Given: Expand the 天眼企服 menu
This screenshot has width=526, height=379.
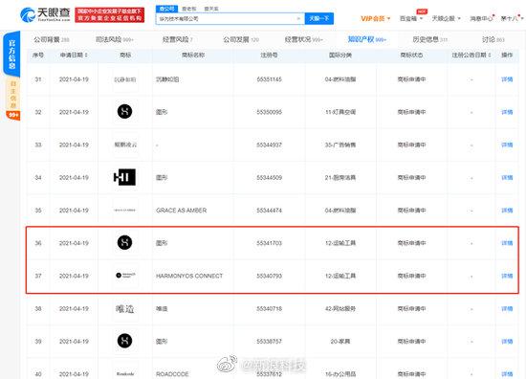Looking at the screenshot, I should [x=447, y=18].
